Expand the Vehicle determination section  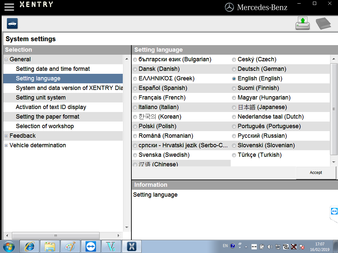click(x=6, y=145)
